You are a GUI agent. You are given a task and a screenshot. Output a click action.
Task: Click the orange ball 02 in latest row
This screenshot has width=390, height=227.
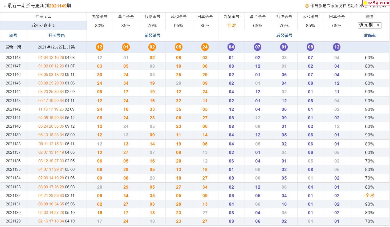coord(152,47)
